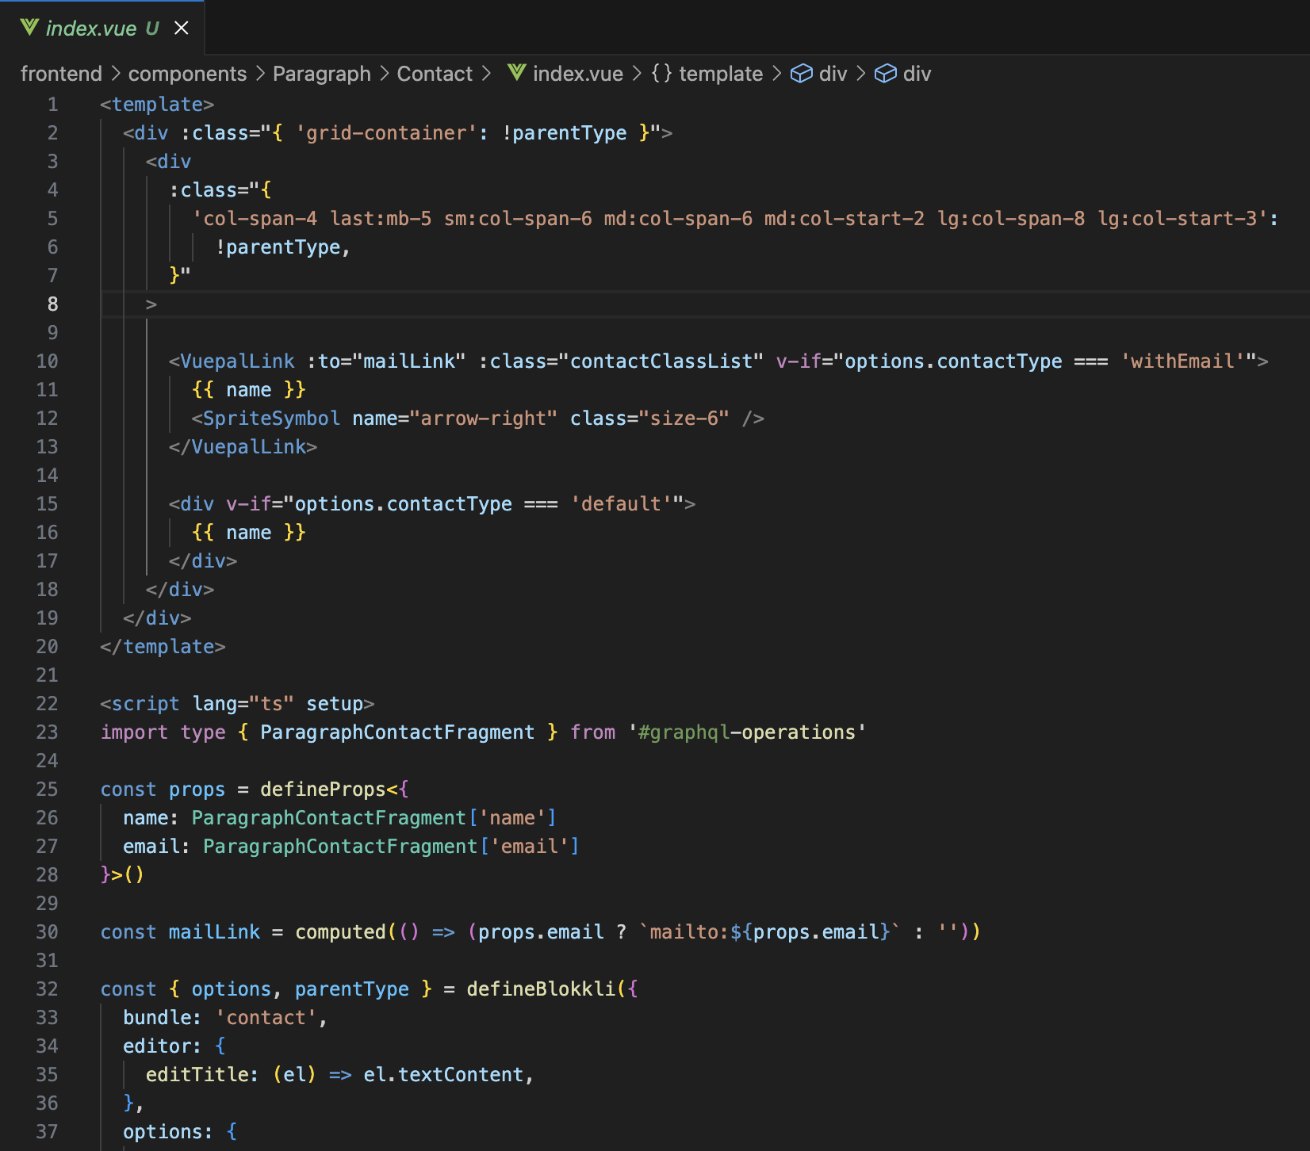Click the opening VuepalLink tag on line 10

click(232, 361)
